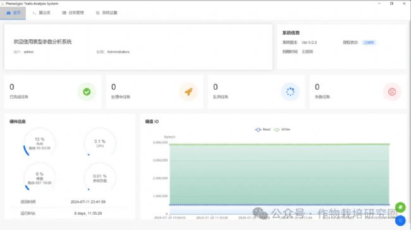Click the blue 已授权 license status badge

(x=369, y=42)
